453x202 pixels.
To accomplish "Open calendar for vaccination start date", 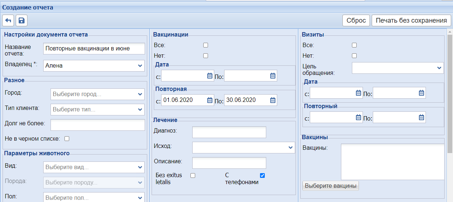I will click(x=210, y=76).
